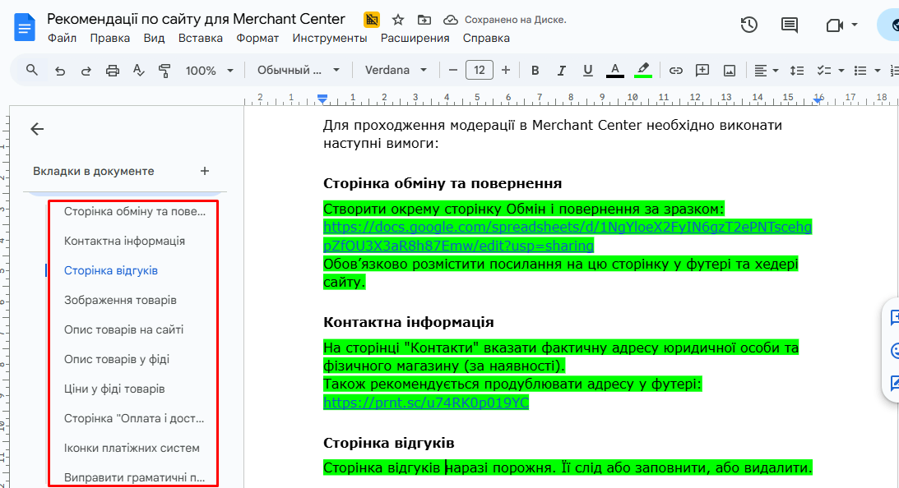Decrease the font size

click(453, 70)
